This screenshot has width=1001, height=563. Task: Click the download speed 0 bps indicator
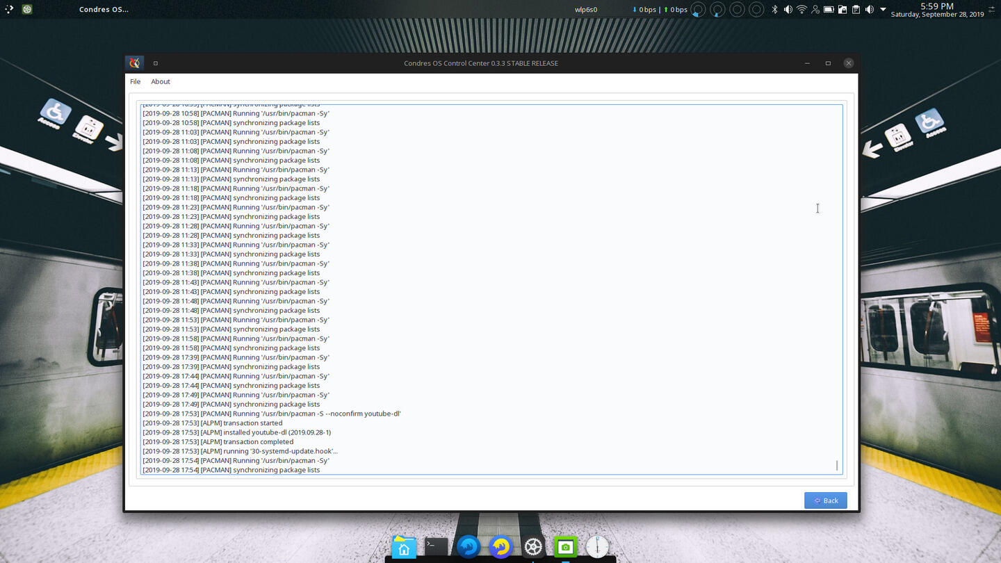[644, 10]
